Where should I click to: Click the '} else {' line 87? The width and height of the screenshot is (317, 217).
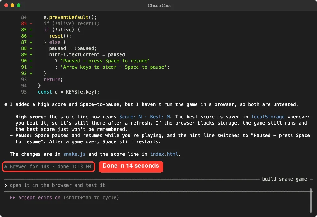55,42
